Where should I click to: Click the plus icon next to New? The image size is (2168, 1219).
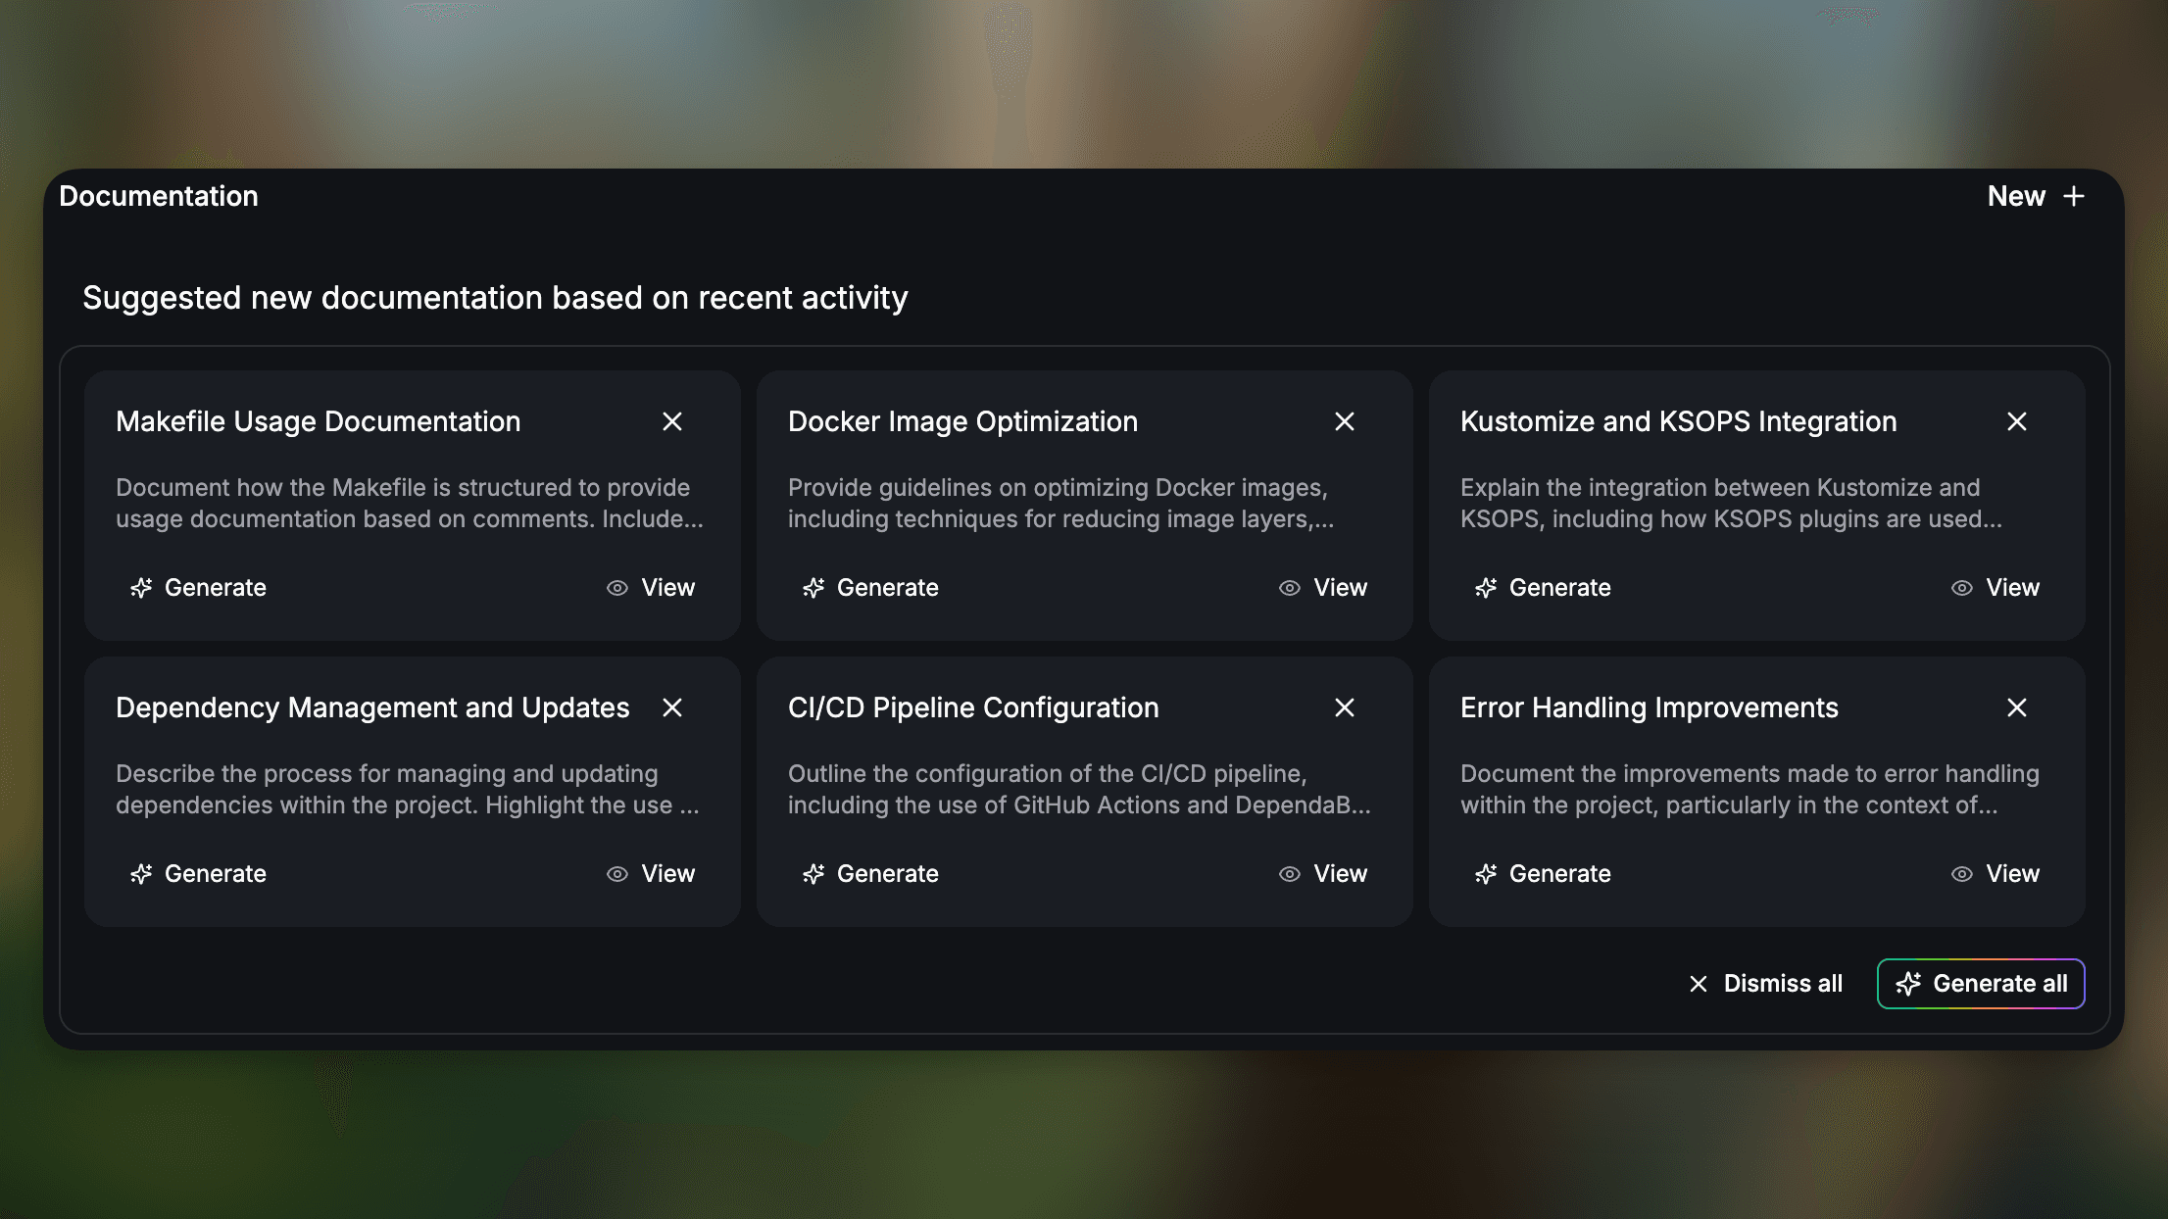click(2075, 196)
